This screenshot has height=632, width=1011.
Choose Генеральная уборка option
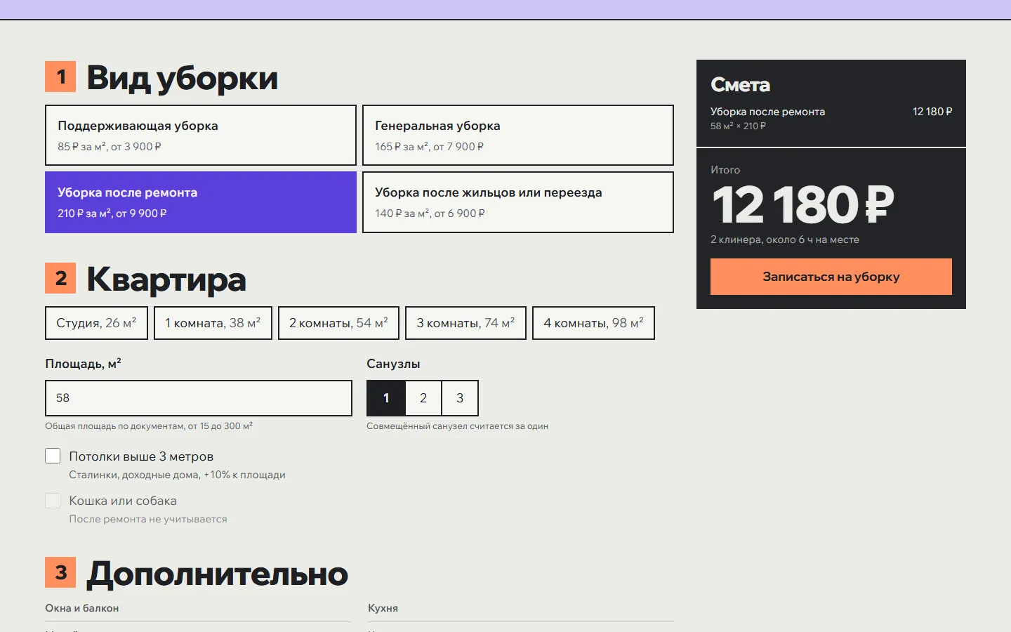point(518,136)
